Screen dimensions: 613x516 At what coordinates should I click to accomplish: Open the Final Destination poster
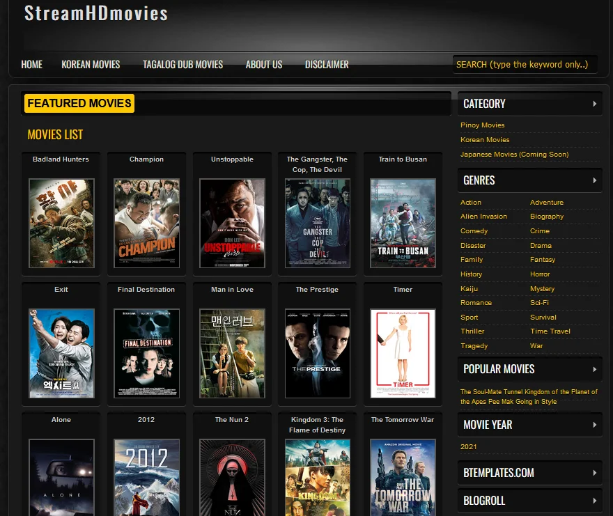[x=146, y=353]
